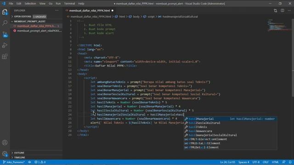Open the Edit menu
Viewport: 294px width, 165px height.
pyautogui.click(x=19, y=4)
